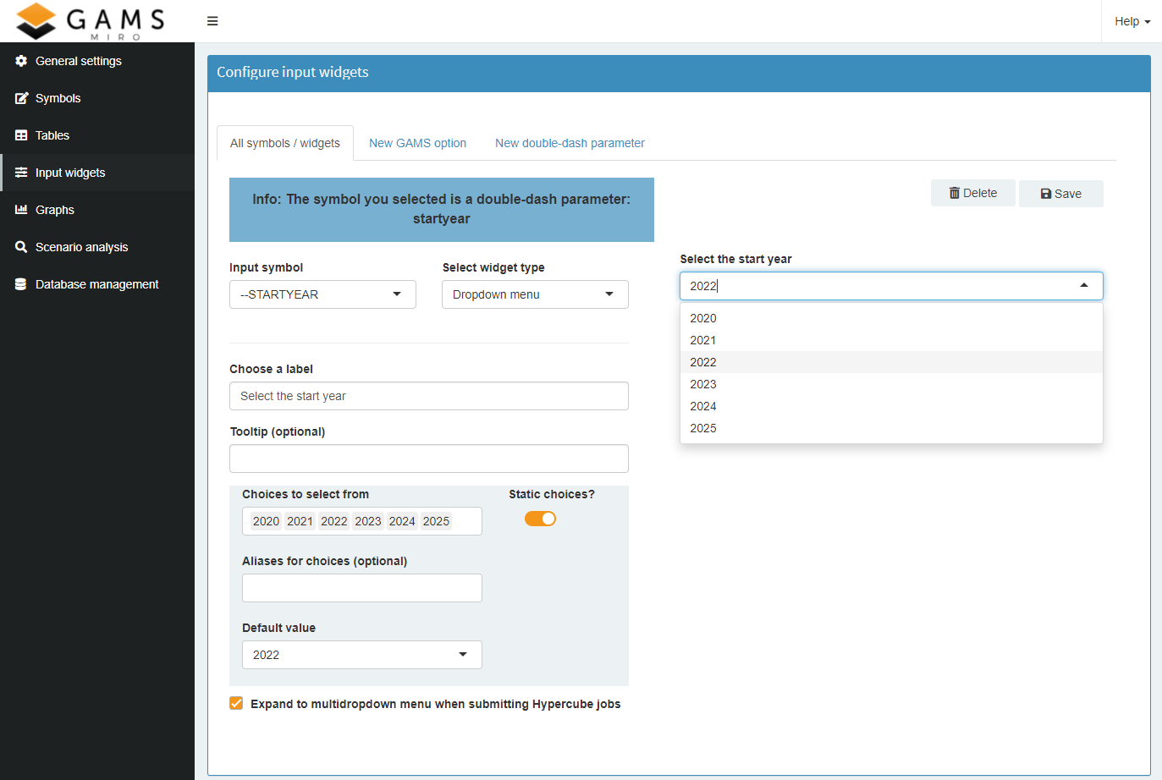1162x780 pixels.
Task: Open the New double-dash parameter tab
Action: click(569, 143)
